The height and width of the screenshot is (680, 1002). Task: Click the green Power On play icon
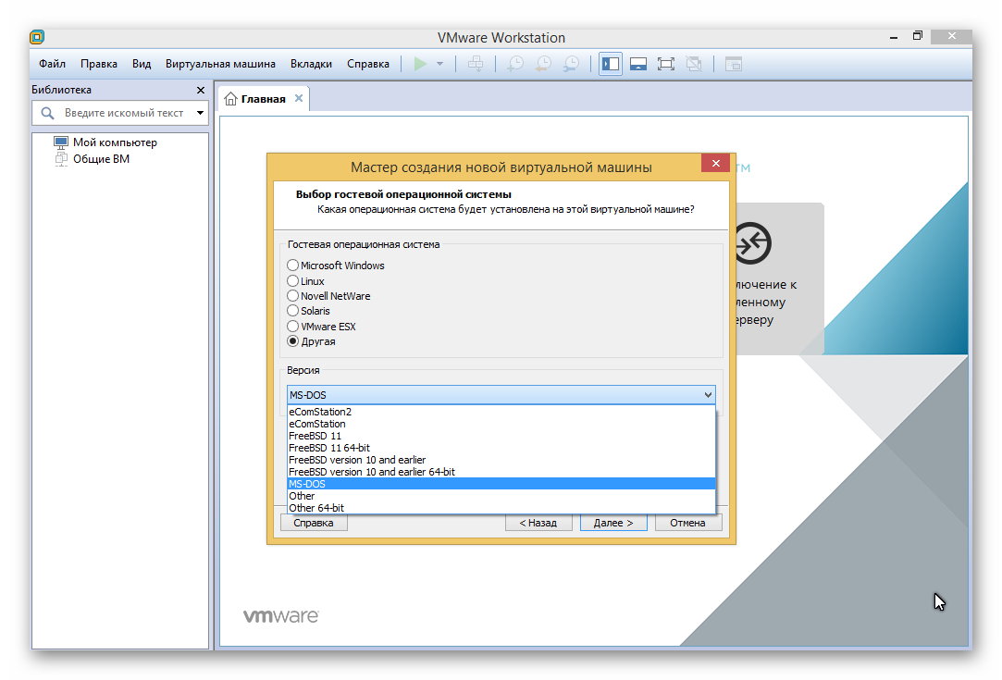point(420,64)
